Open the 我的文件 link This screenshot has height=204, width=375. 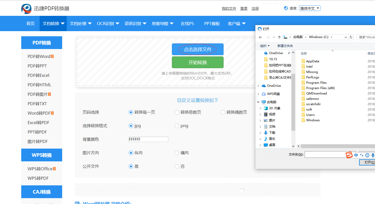pyautogui.click(x=229, y=8)
